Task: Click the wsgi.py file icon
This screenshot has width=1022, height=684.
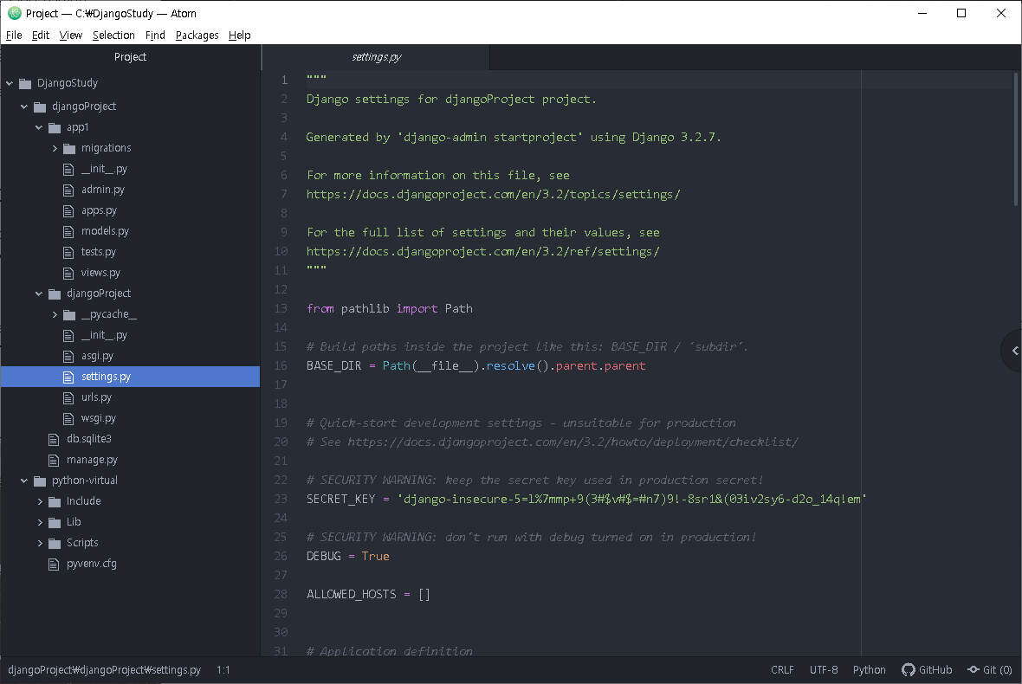Action: pyautogui.click(x=68, y=419)
